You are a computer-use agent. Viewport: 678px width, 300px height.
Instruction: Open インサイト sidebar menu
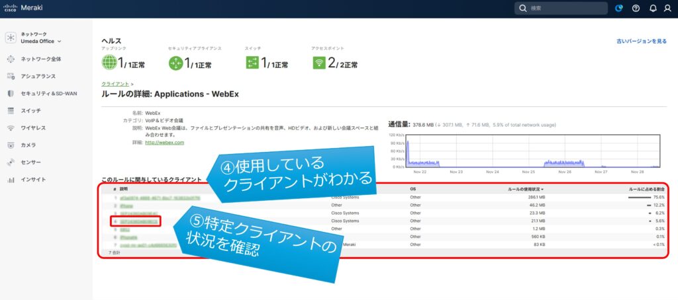coord(33,180)
